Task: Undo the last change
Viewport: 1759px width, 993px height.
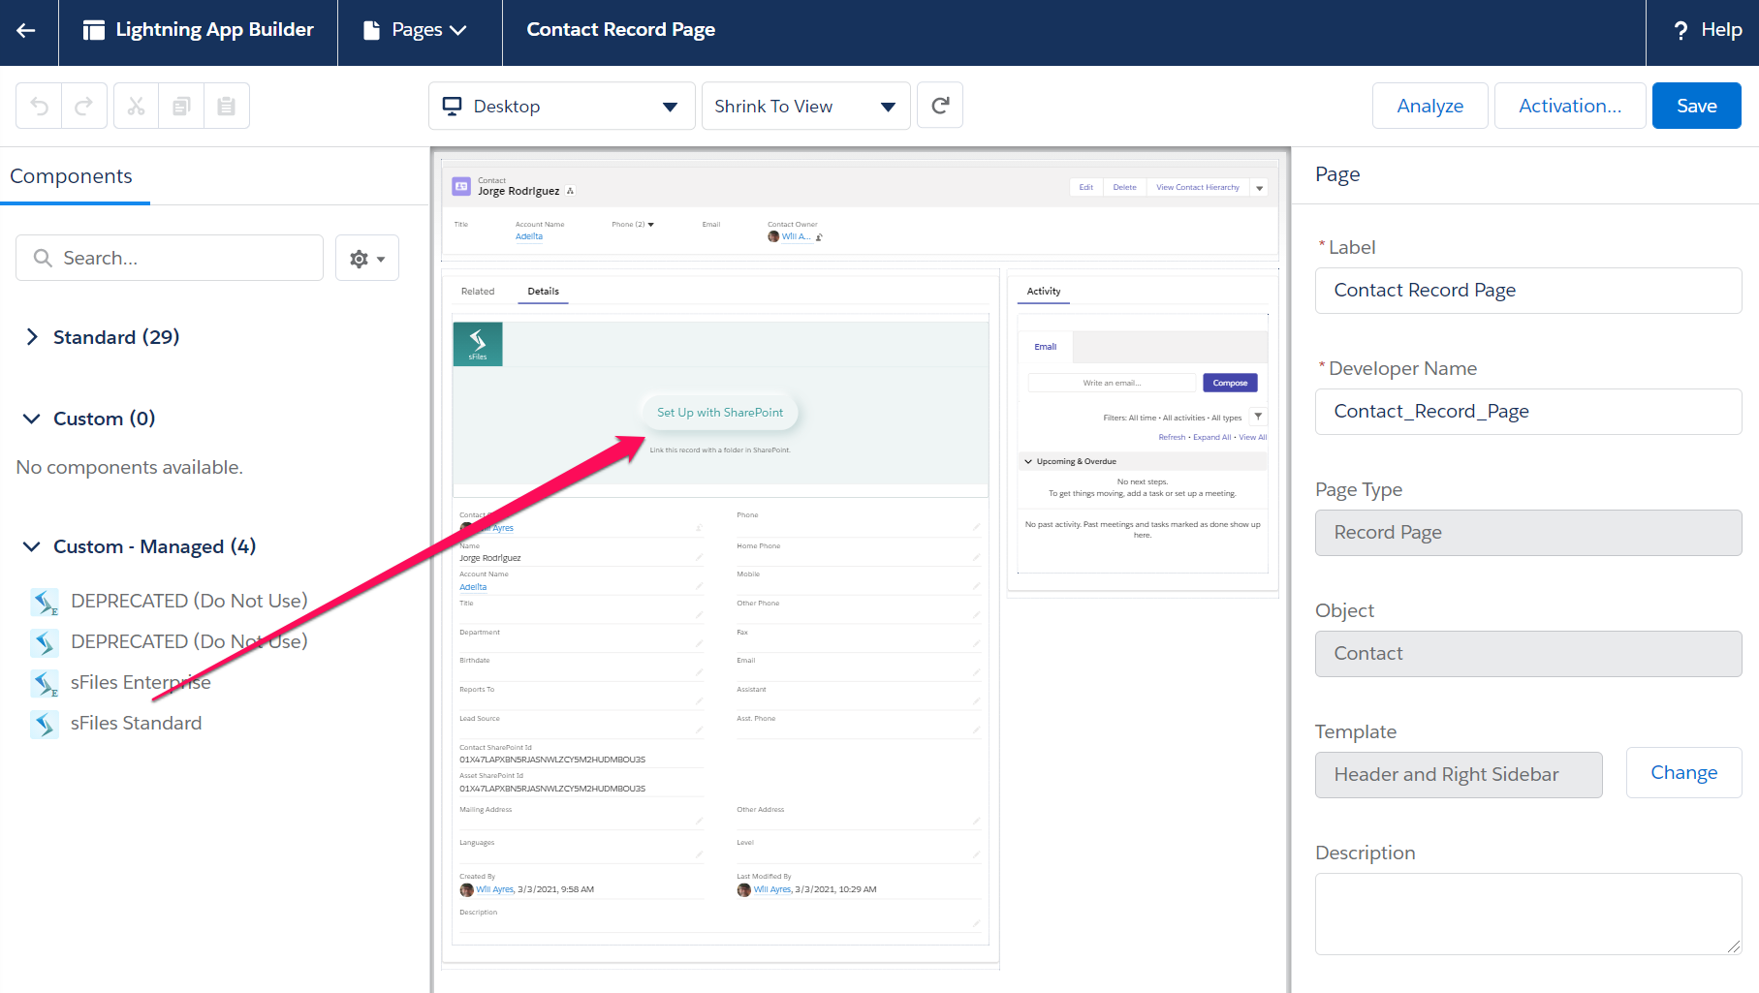Action: [39, 106]
